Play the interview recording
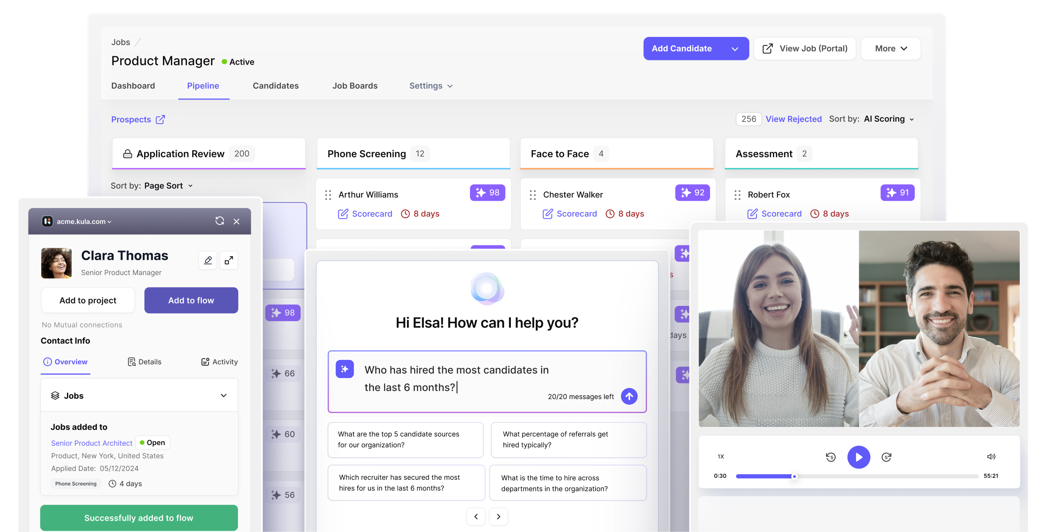 click(x=858, y=457)
